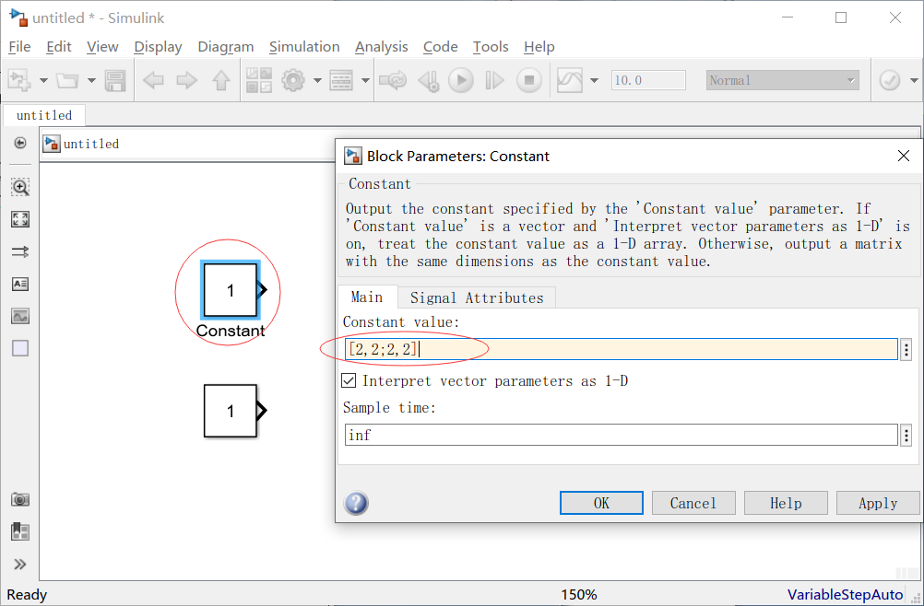Switch to the Signal Attributes tab
The width and height of the screenshot is (924, 606).
coord(477,297)
